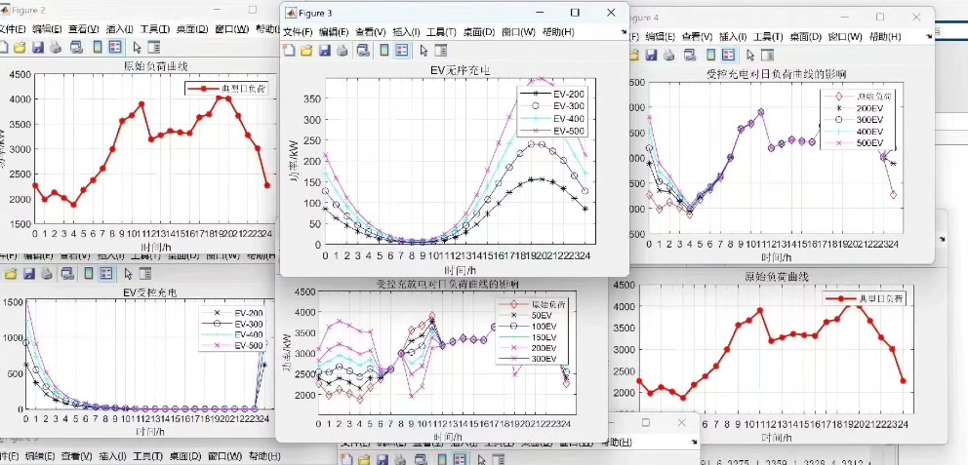Open 插入(I) menu in Figure 3
This screenshot has height=465, width=968.
407,32
